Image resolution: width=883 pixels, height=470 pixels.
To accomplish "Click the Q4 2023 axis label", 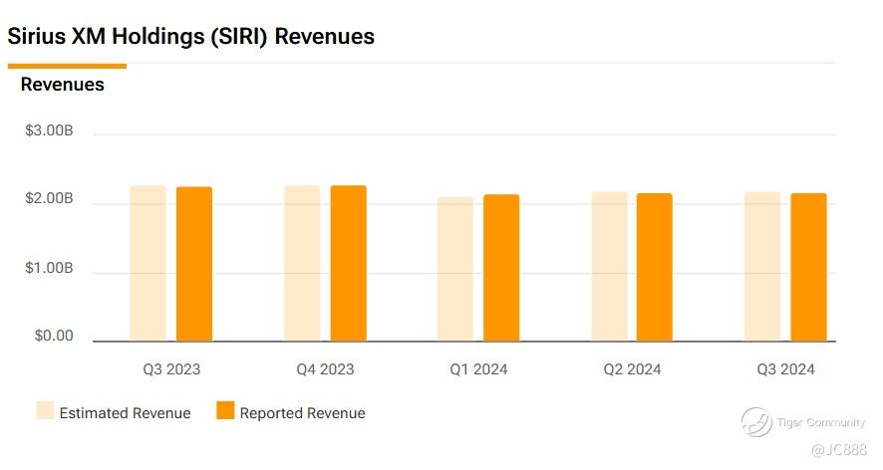I will 325,369.
